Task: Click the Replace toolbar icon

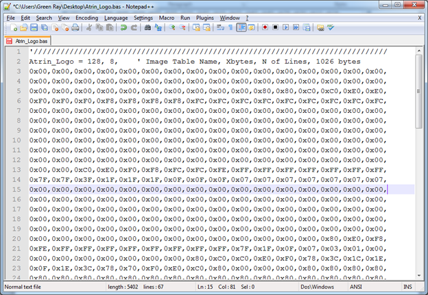Action: (x=158, y=27)
